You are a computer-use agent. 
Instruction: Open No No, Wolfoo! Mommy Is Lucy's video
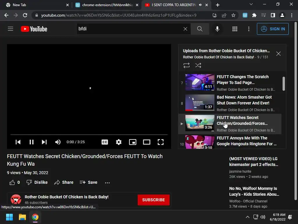254,191
